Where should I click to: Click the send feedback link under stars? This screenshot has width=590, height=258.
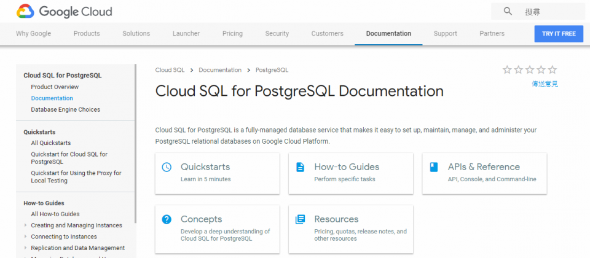pos(545,84)
